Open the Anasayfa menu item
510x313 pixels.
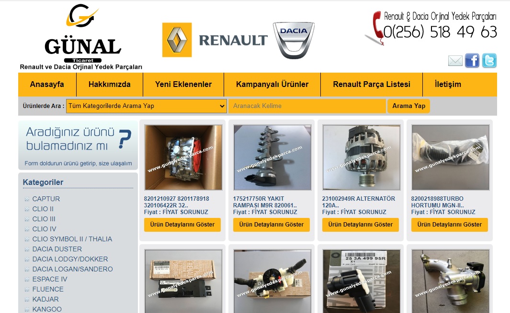[47, 85]
